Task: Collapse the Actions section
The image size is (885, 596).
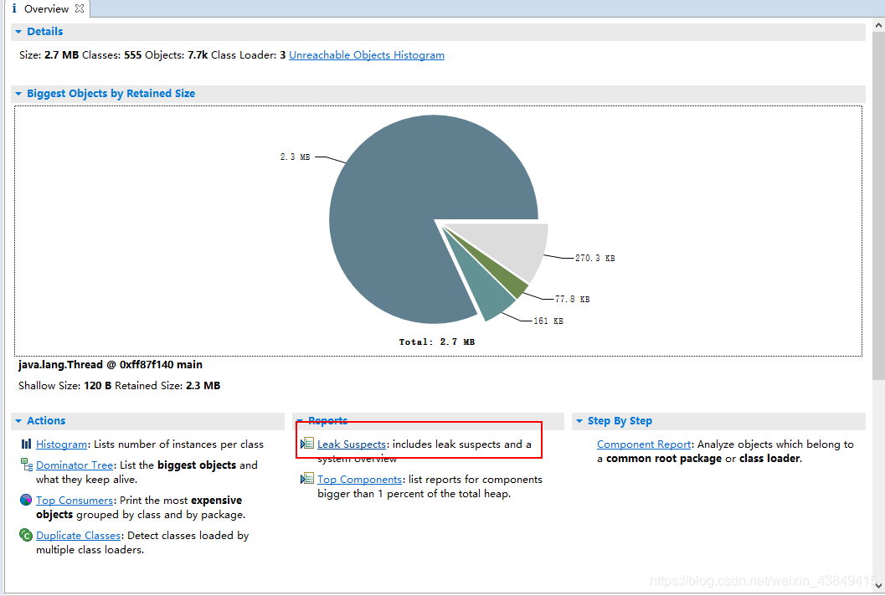Action: (18, 421)
